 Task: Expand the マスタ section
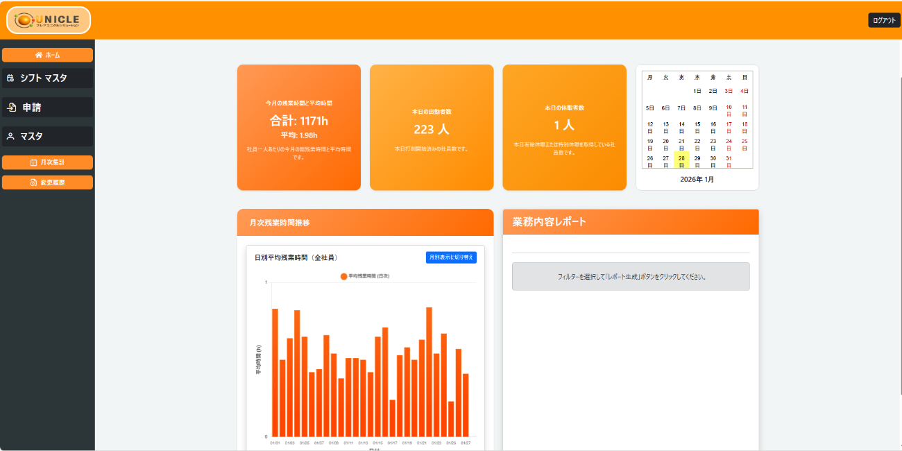(x=47, y=136)
